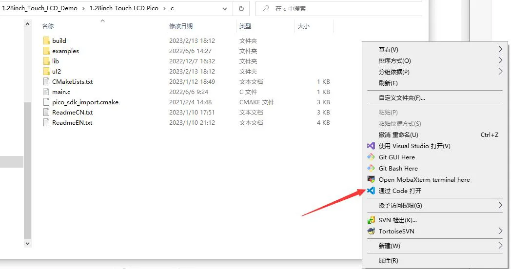Image resolution: width=511 pixels, height=269 pixels.
Task: Click the Visual Studio icon in context menu
Action: pos(371,146)
